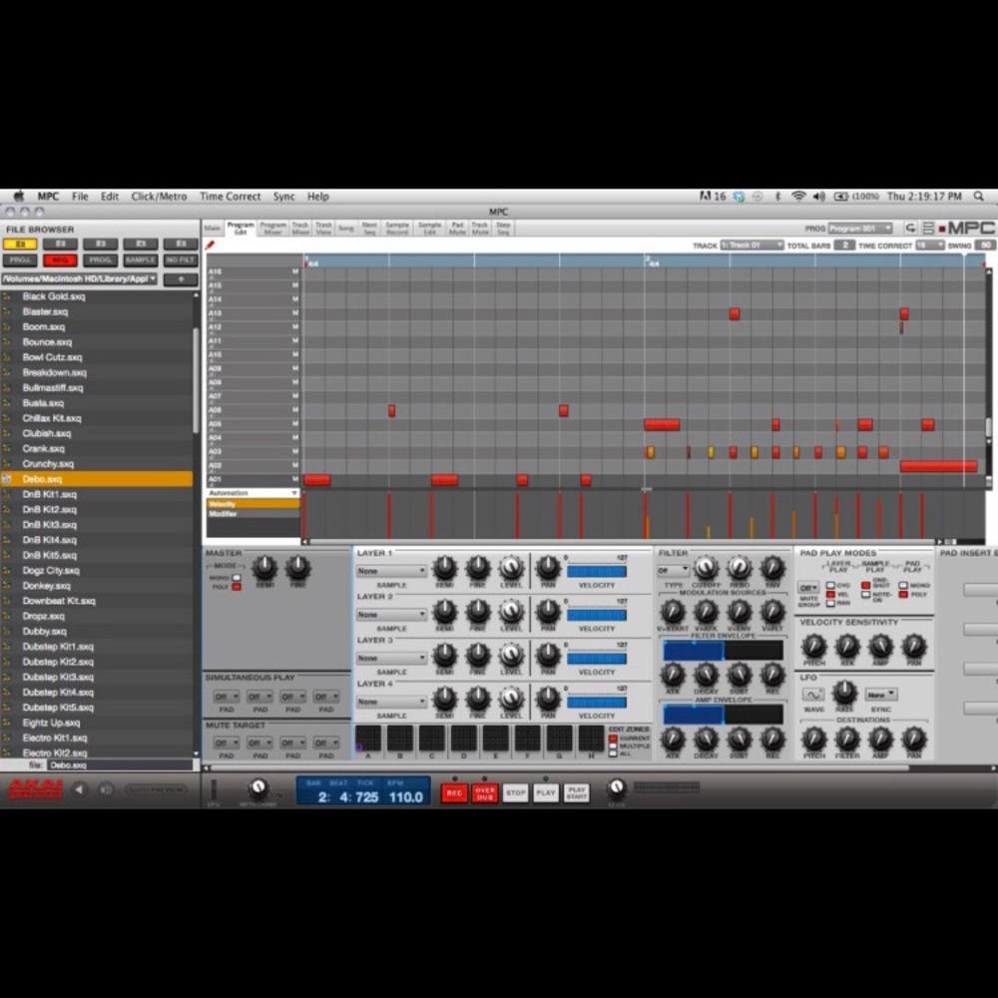This screenshot has width=998, height=998.
Task: Open the file path dropdown
Action: 80,278
